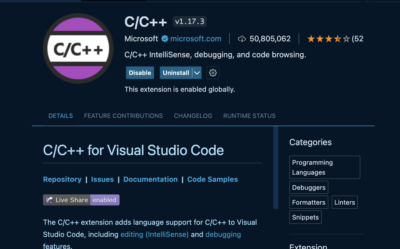Screen dimensions: 400x249
Task: Click the C/C++ for Visual Studio Code heading
Action: tap(133, 150)
